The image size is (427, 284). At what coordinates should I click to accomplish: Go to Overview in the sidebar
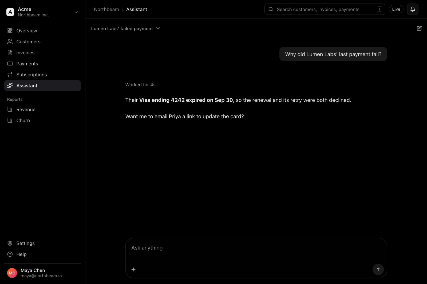click(42, 31)
